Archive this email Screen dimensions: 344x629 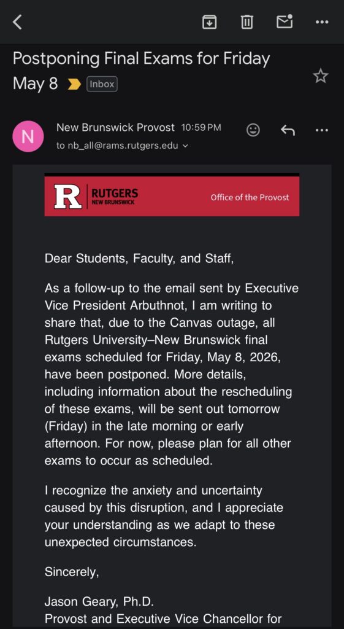pos(209,21)
